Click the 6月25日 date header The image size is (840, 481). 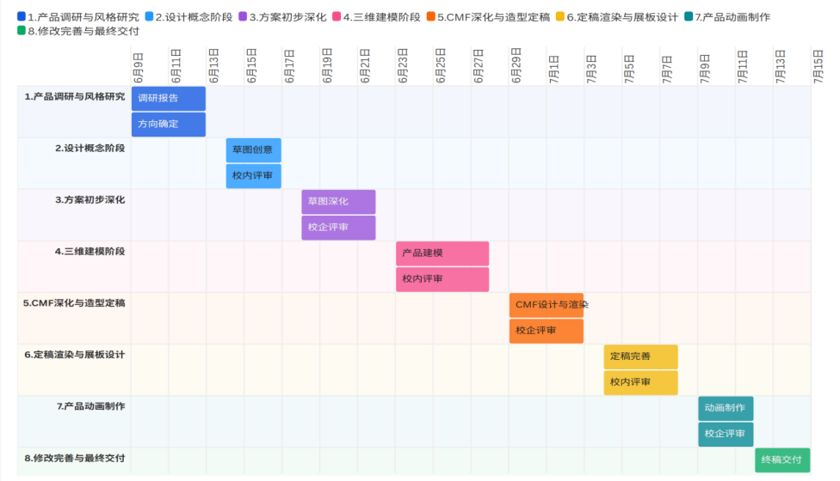441,66
